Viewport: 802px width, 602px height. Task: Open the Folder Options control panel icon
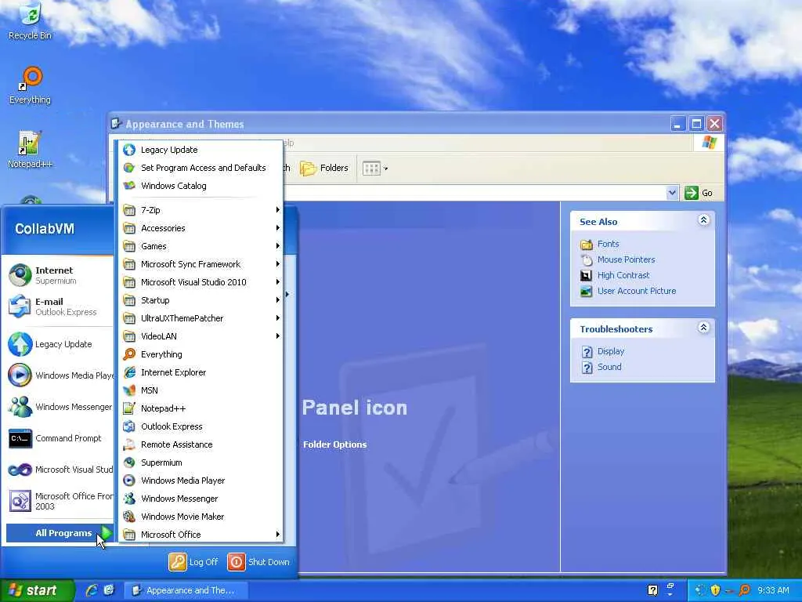point(334,444)
